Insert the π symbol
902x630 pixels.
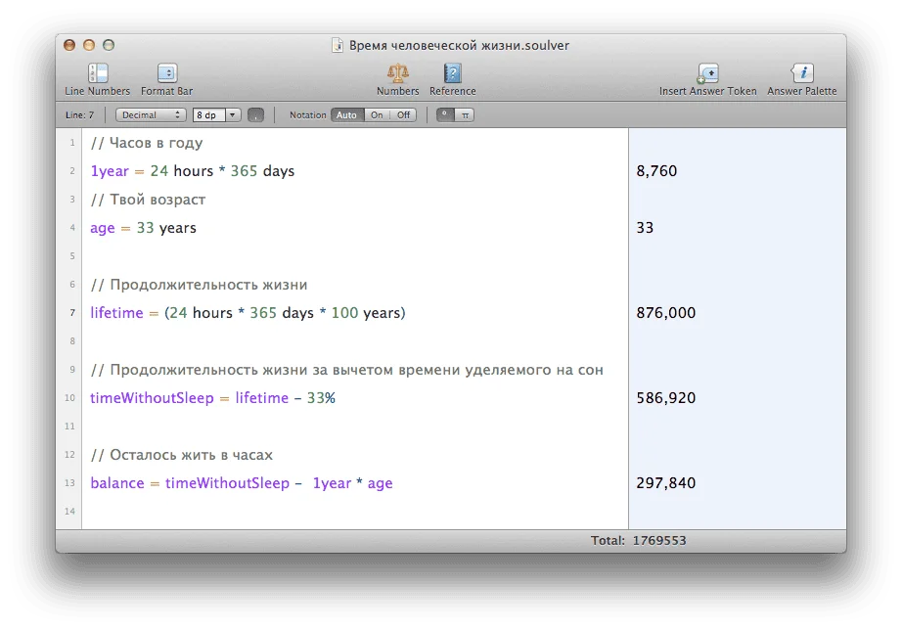coord(464,114)
